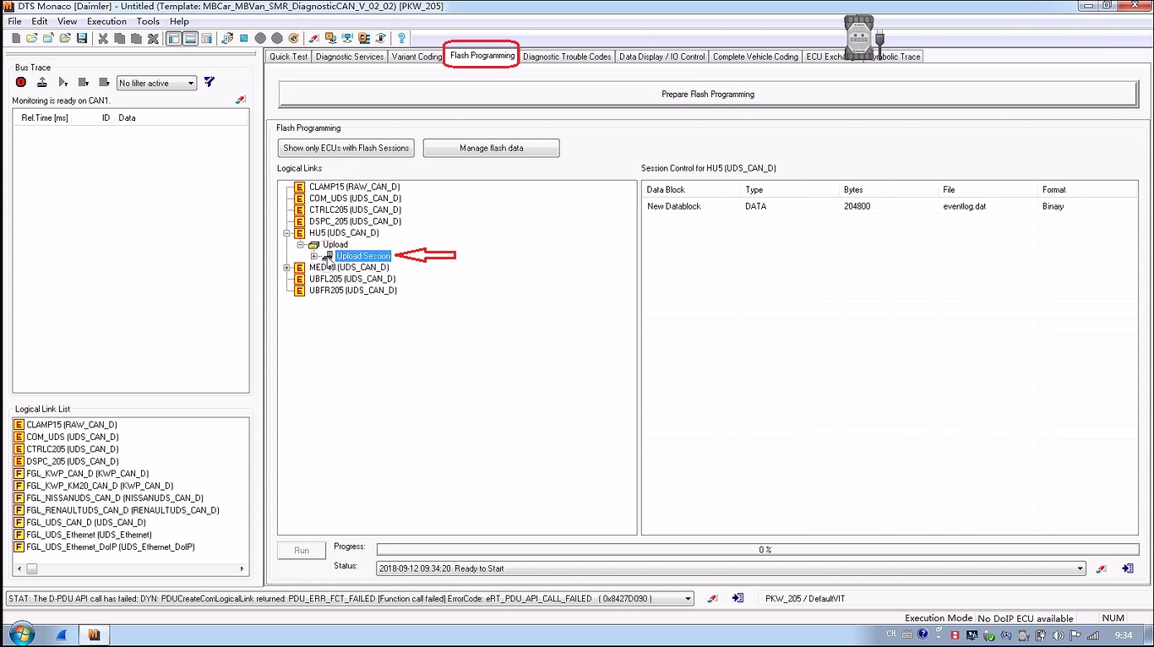Image resolution: width=1154 pixels, height=647 pixels.
Task: Switch to the Variant Coding tab
Action: (x=416, y=57)
